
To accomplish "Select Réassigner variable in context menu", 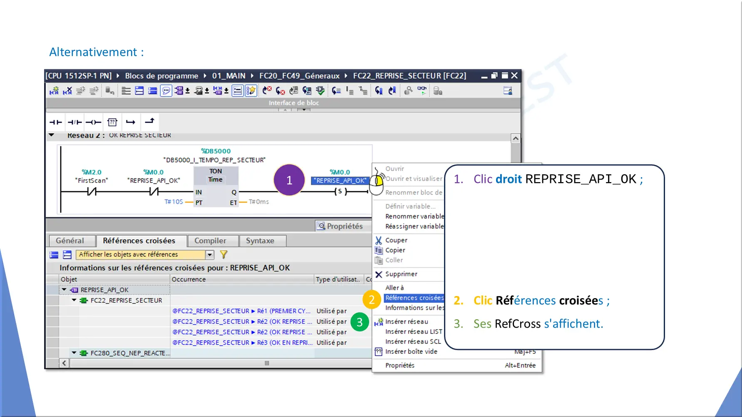I will coord(414,226).
